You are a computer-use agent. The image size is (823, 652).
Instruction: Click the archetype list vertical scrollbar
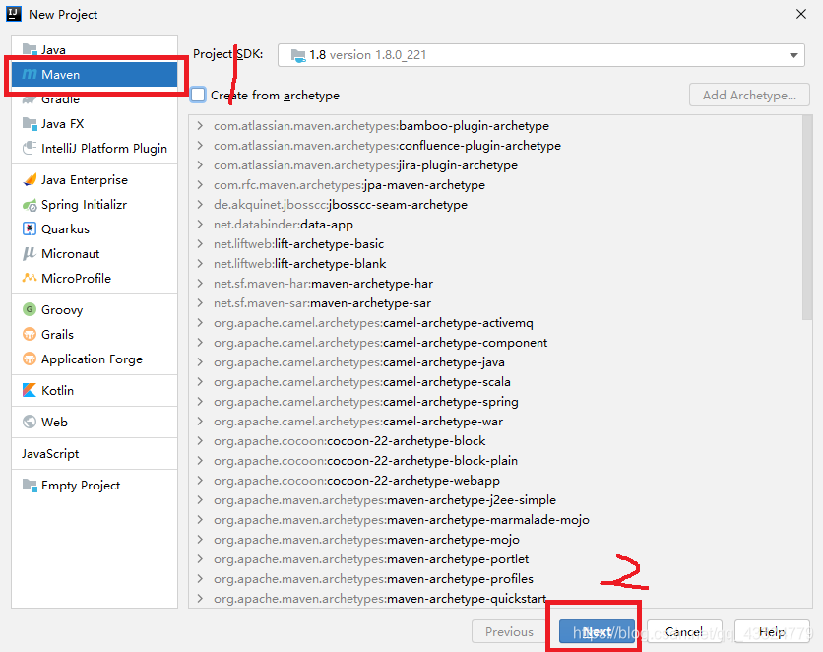(807, 218)
